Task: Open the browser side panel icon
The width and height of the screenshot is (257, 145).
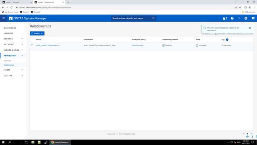Action: coord(245,7)
